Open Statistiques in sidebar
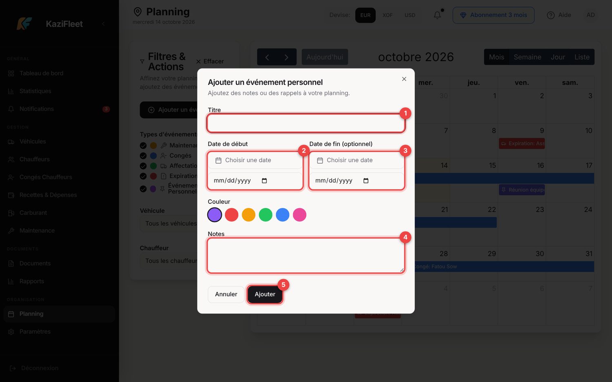 (x=59, y=91)
